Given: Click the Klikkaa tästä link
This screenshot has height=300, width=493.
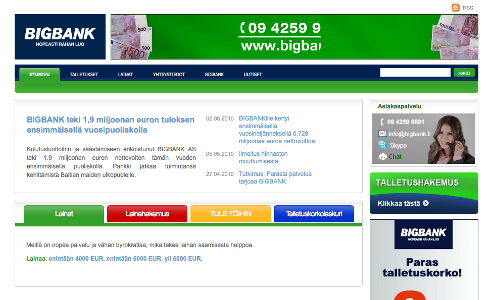Looking at the screenshot, I should click(399, 203).
